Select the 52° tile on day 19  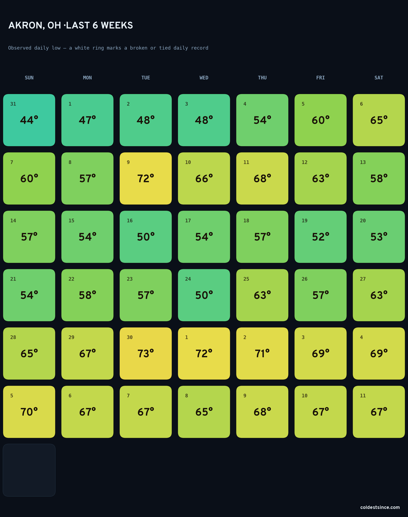tap(320, 237)
